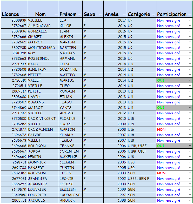
Task: Open the Nom column filter icon
Action: pos(56,15)
